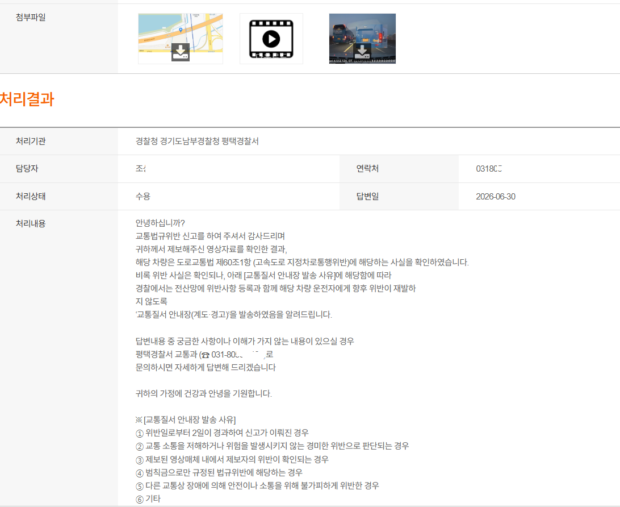Select the '처리상태' row label

click(31, 196)
